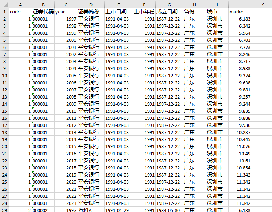Click market value 9.257
Image resolution: width=272 pixels, height=212 pixels.
point(240,97)
